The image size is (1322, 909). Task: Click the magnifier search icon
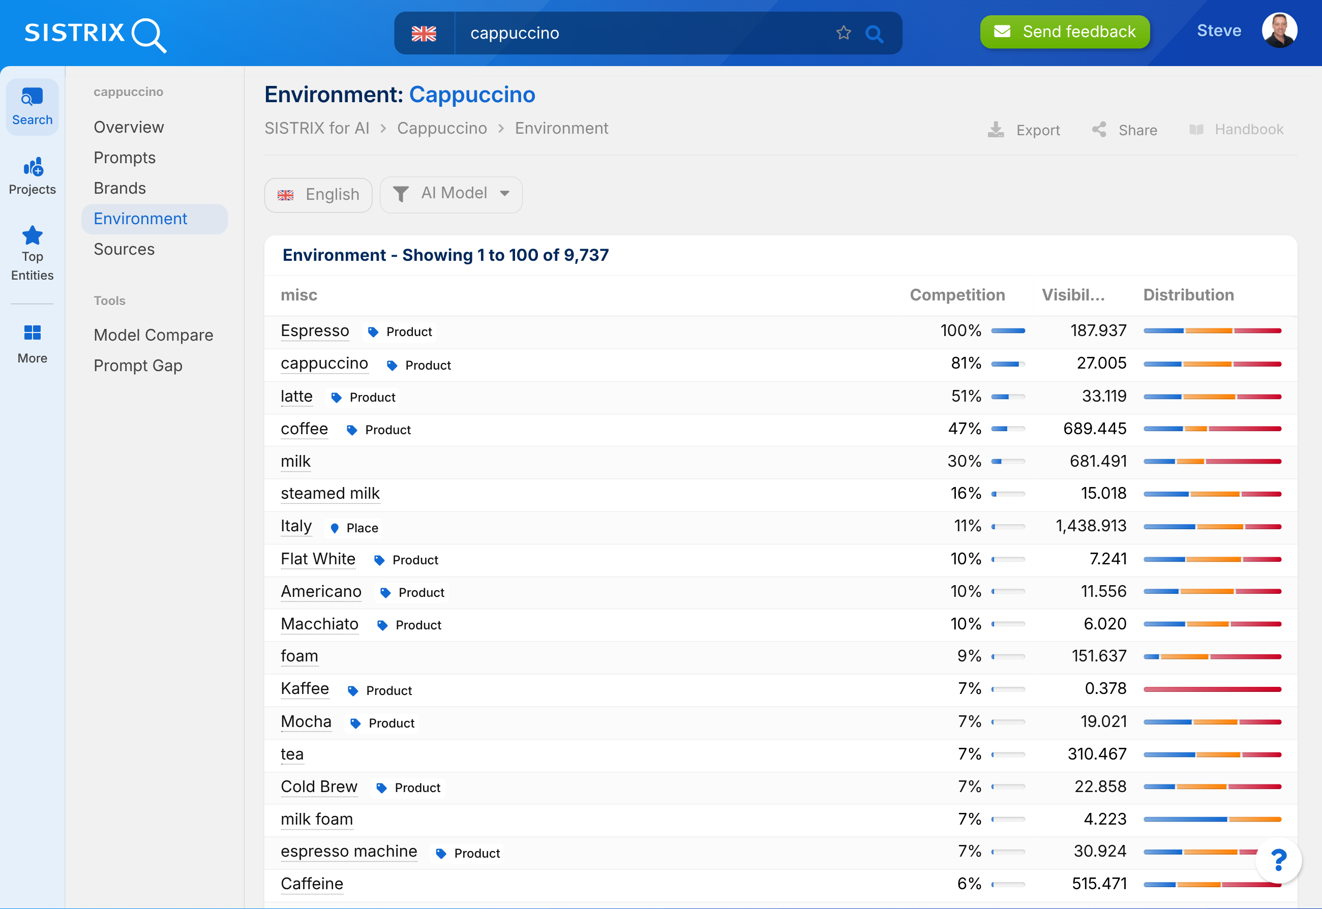click(875, 34)
